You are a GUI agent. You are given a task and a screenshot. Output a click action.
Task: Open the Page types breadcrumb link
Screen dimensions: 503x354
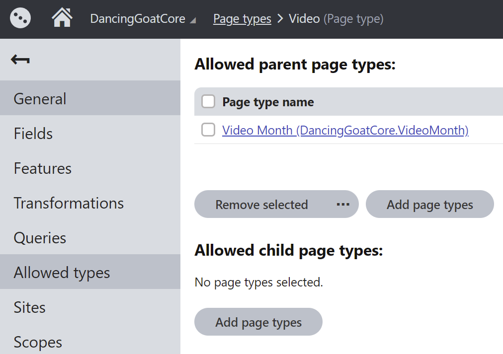coord(242,18)
